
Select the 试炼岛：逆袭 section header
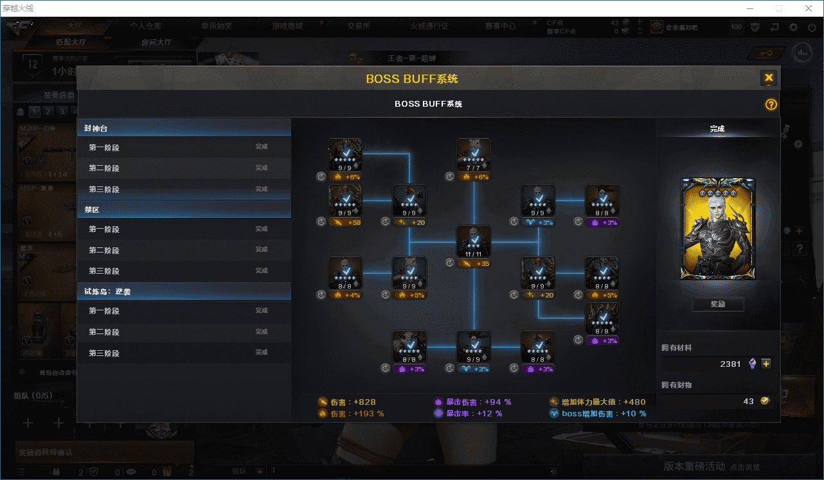tap(184, 291)
